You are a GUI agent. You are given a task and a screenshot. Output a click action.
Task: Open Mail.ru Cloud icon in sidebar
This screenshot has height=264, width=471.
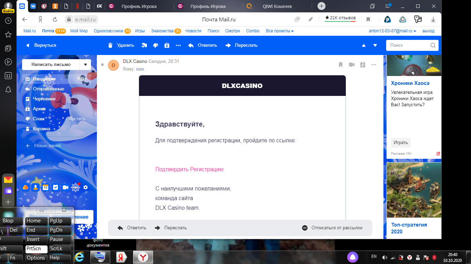coord(25,187)
